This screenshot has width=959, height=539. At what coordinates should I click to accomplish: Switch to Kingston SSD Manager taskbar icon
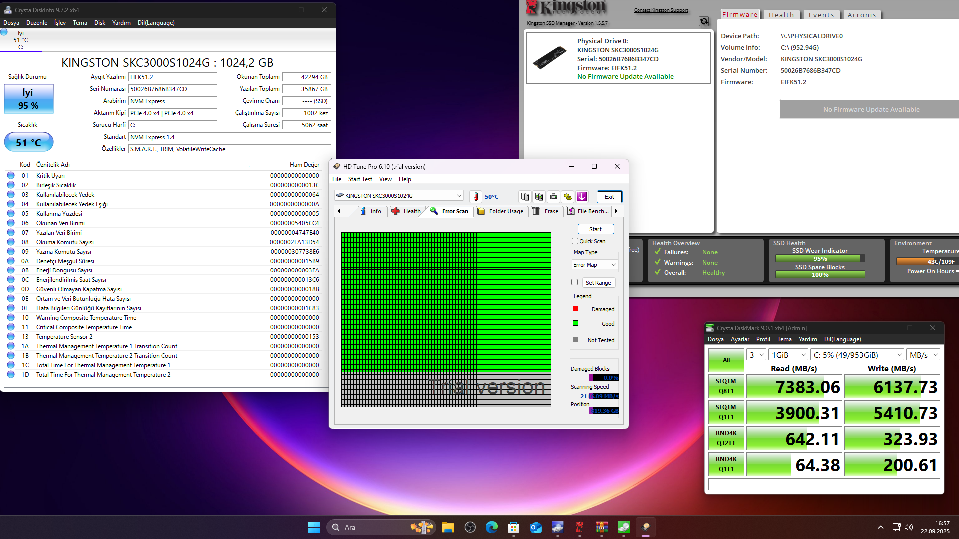(579, 527)
